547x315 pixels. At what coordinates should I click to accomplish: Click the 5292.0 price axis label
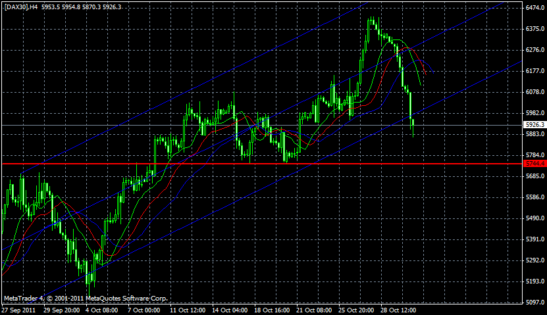(535, 260)
